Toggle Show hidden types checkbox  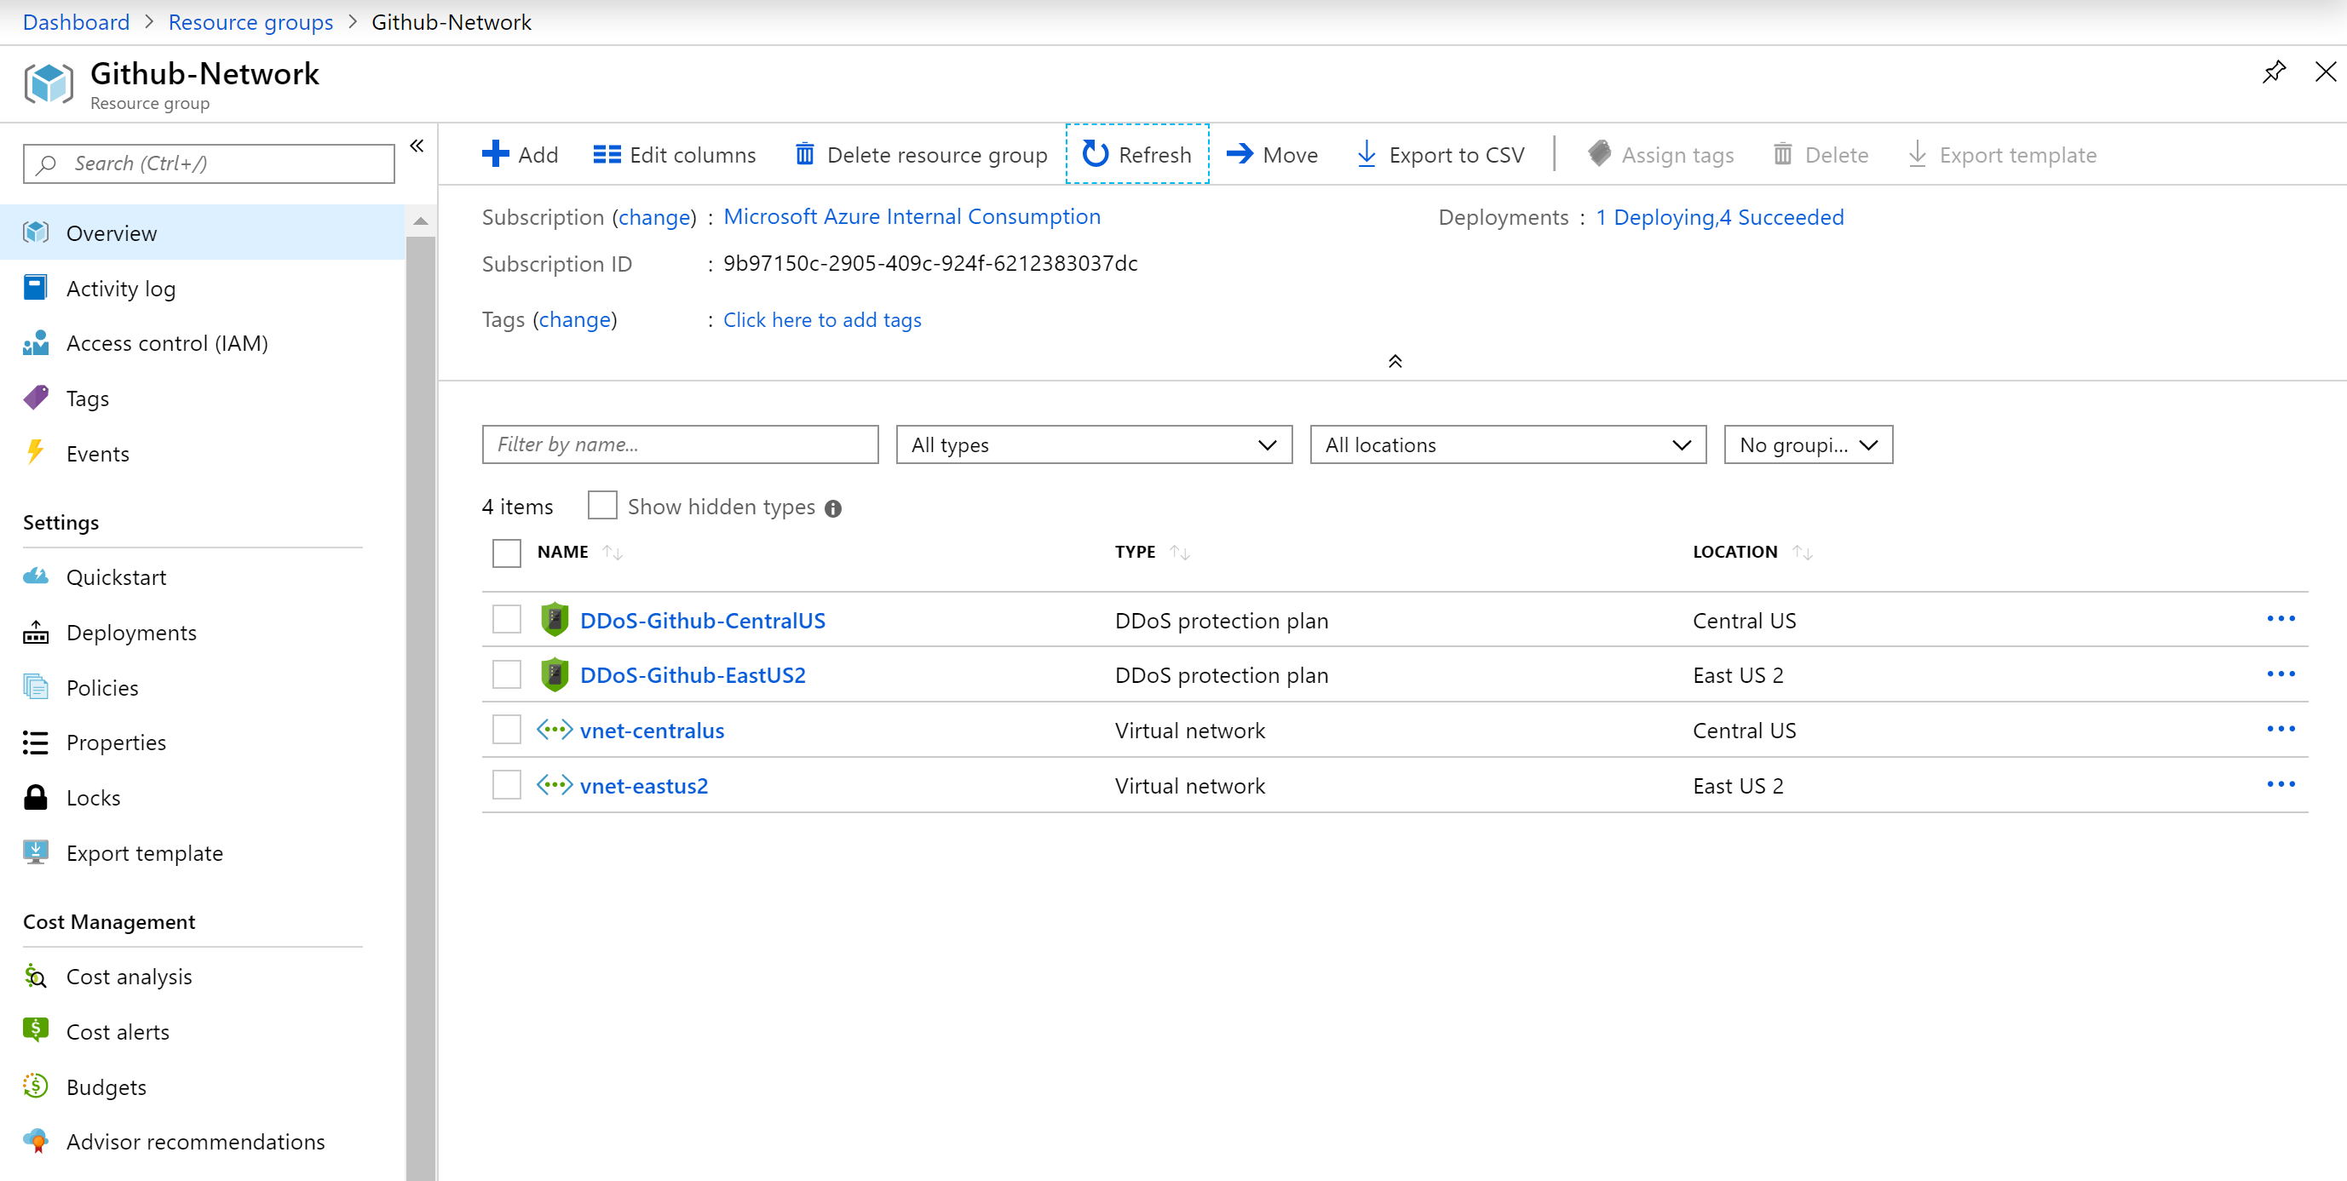(x=602, y=506)
